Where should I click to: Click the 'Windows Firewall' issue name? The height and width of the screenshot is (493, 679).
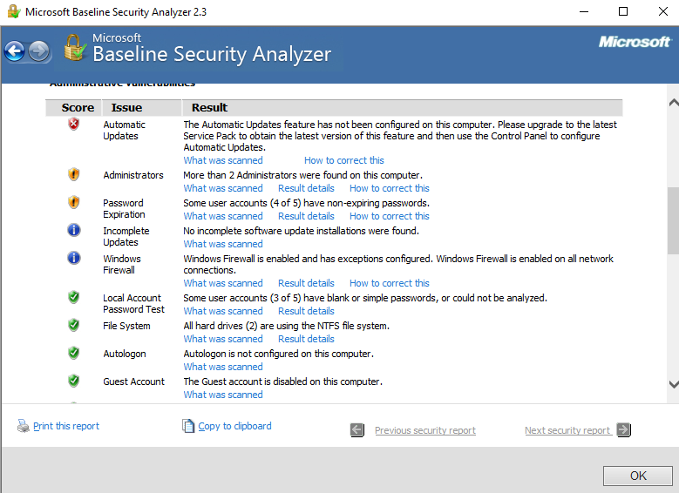[x=122, y=265]
